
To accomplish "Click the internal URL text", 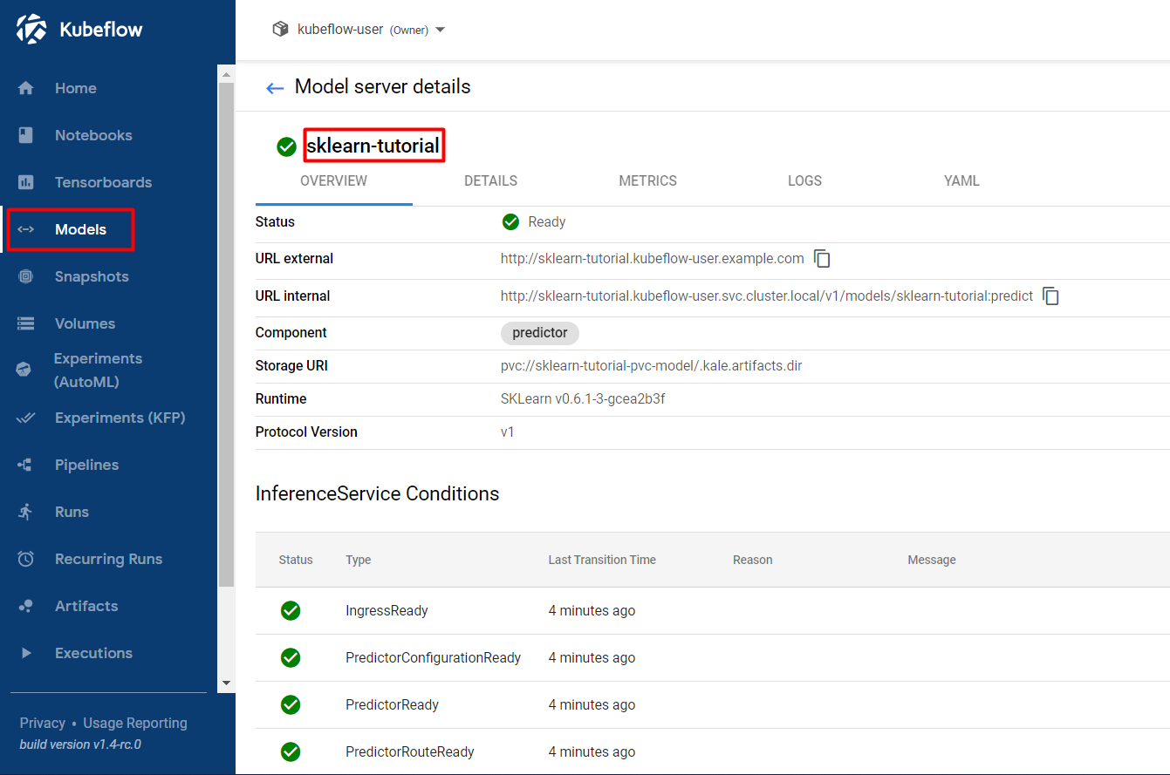I will coord(767,296).
